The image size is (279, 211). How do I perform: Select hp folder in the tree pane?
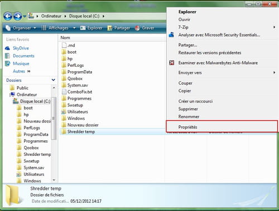click(26, 115)
